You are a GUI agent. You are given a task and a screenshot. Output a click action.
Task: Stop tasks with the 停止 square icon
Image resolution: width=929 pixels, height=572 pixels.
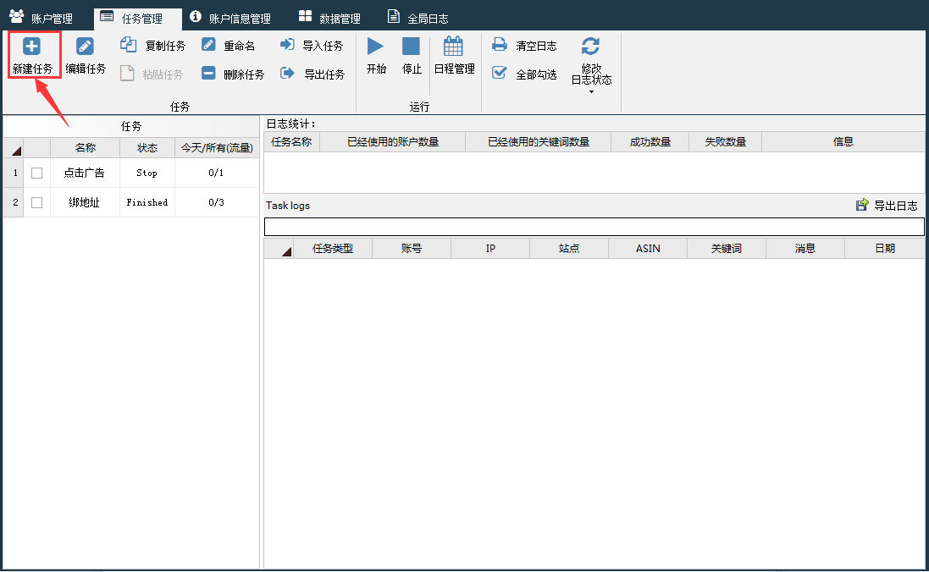[411, 47]
